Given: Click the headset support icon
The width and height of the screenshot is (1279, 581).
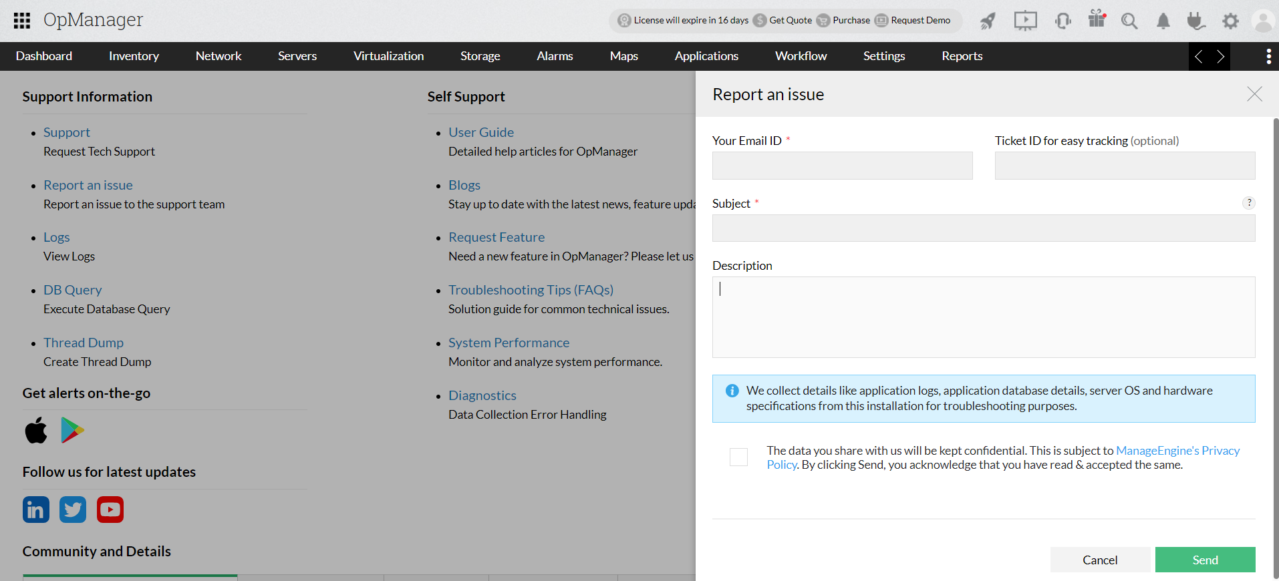Looking at the screenshot, I should coord(1062,21).
